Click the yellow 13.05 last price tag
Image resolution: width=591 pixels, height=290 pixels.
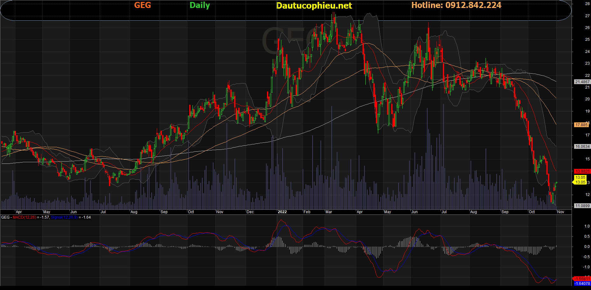580,178
